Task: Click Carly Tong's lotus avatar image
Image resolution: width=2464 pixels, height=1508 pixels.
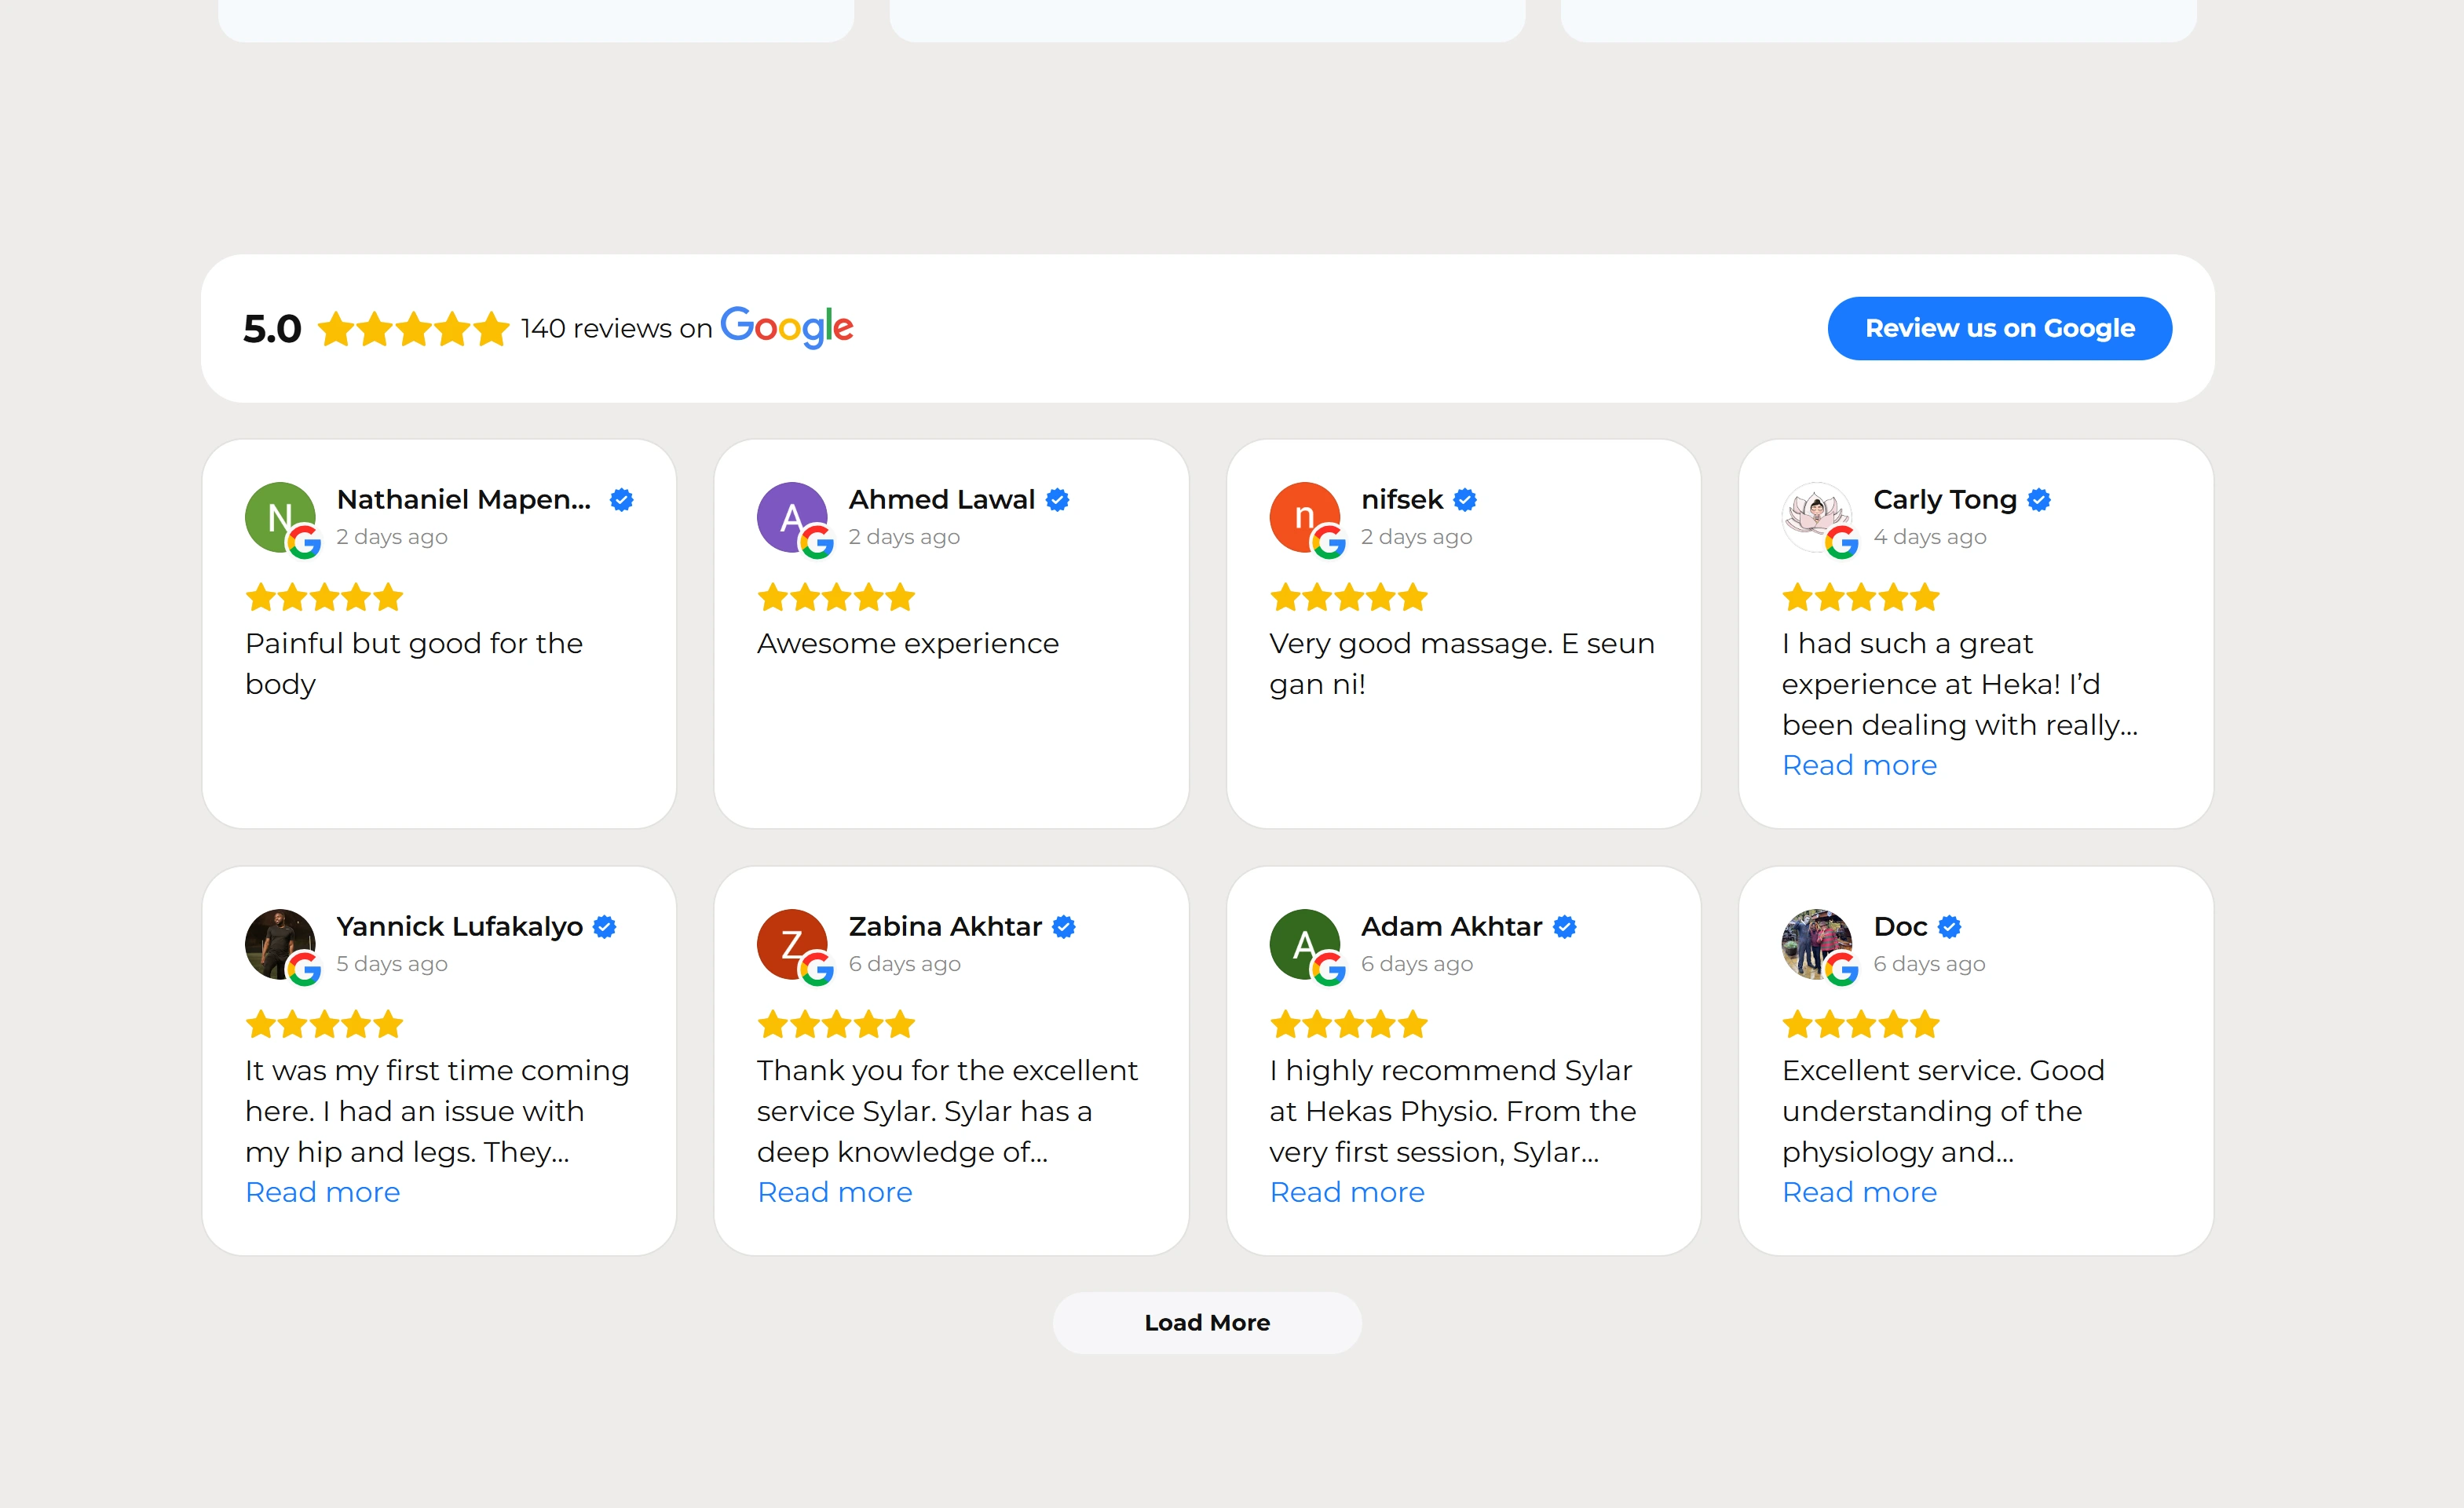Action: [x=1814, y=516]
